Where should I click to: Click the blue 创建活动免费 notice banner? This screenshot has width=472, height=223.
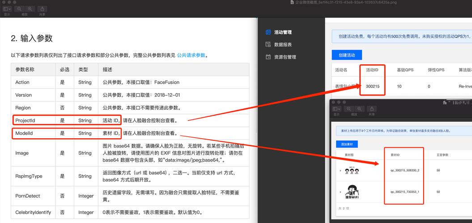[x=402, y=36]
